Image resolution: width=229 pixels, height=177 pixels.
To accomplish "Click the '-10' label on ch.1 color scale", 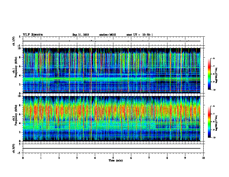I will [x=214, y=90].
